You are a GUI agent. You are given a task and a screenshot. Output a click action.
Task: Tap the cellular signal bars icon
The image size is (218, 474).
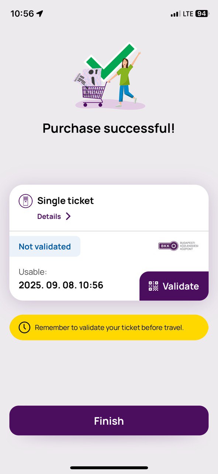[x=176, y=14]
